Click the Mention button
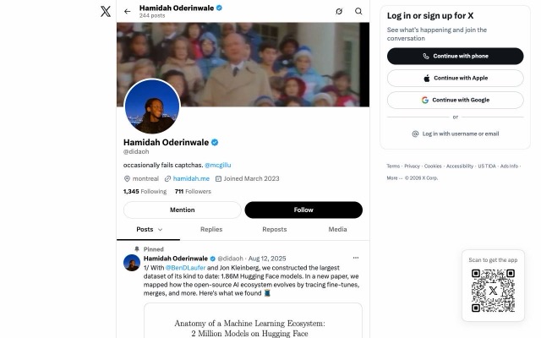This screenshot has height=338, width=541. point(183,210)
